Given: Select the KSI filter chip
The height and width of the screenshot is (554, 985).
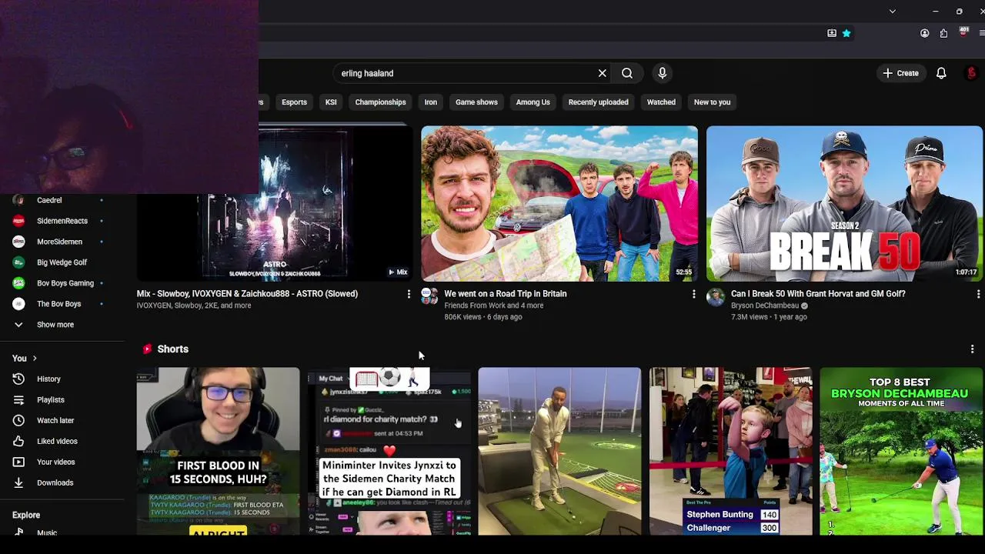Looking at the screenshot, I should (331, 102).
